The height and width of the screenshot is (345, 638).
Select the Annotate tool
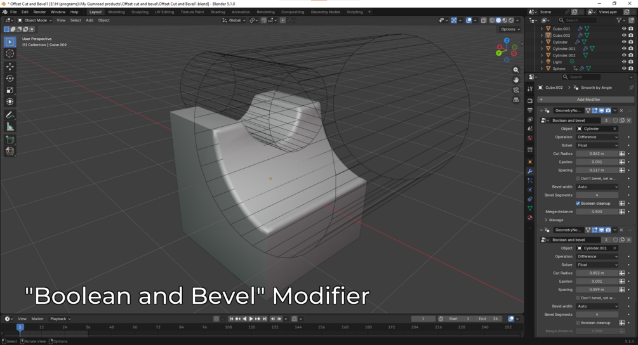(10, 115)
